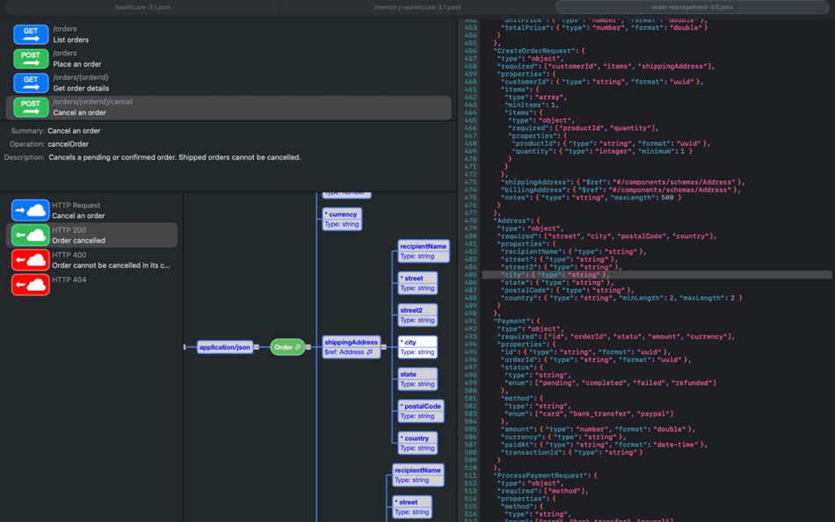835x522 pixels.
Task: Click the 'Order cancelled' response label
Action: coord(78,241)
